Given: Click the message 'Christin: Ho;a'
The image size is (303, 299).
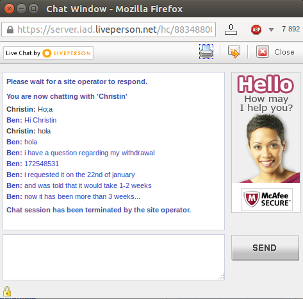Looking at the screenshot, I should [x=29, y=109].
